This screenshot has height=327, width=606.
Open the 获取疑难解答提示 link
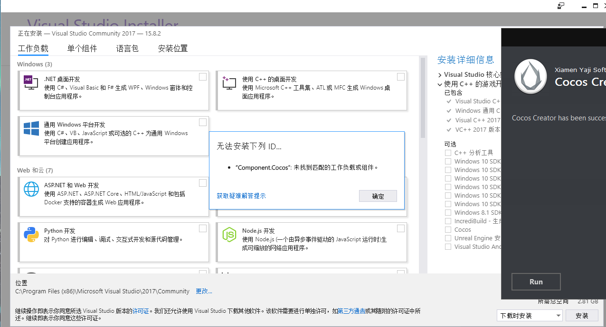241,196
